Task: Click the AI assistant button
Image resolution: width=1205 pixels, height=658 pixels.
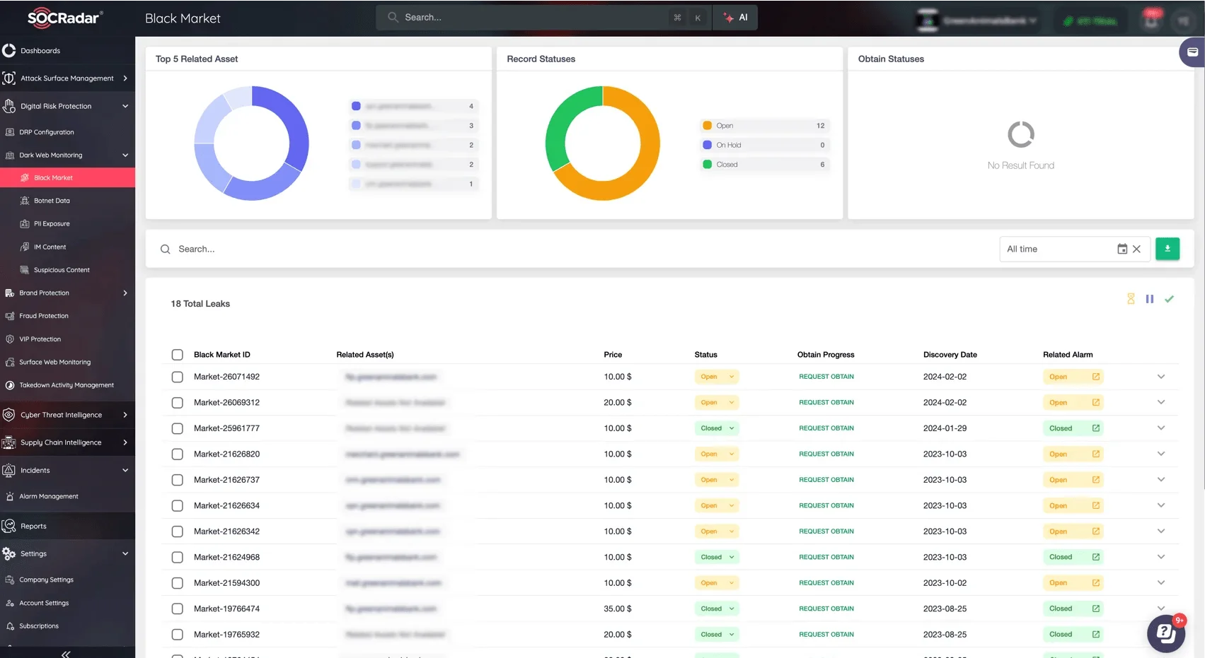Action: point(736,18)
